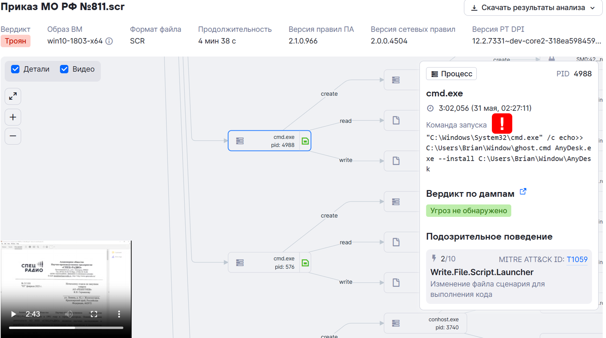Uncheck the Видео checkbox
The width and height of the screenshot is (606, 338).
[x=64, y=69]
